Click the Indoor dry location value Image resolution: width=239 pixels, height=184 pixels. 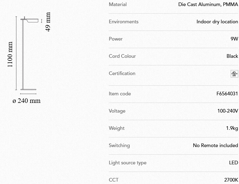217,22
